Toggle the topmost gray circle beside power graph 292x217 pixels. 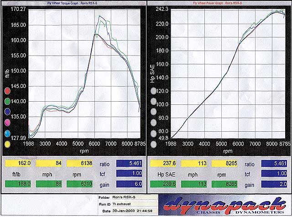tap(153, 91)
